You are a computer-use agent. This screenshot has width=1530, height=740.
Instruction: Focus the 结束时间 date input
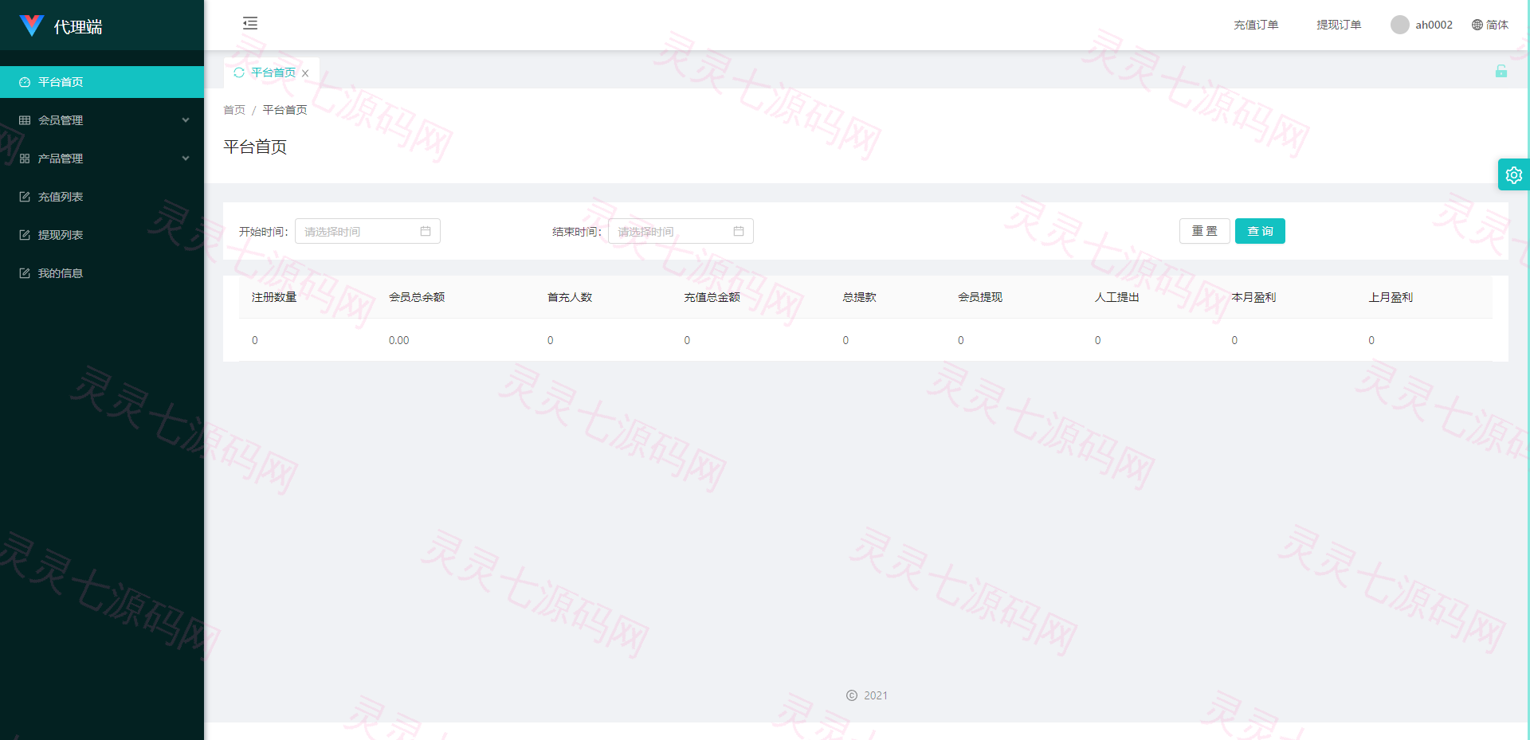click(x=681, y=231)
